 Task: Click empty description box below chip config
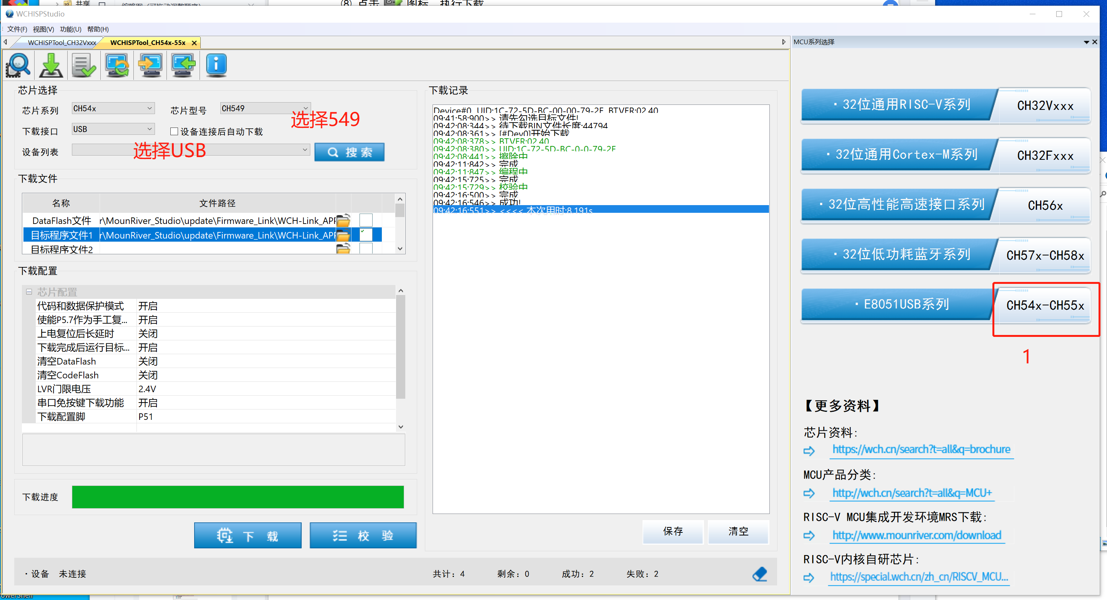213,449
